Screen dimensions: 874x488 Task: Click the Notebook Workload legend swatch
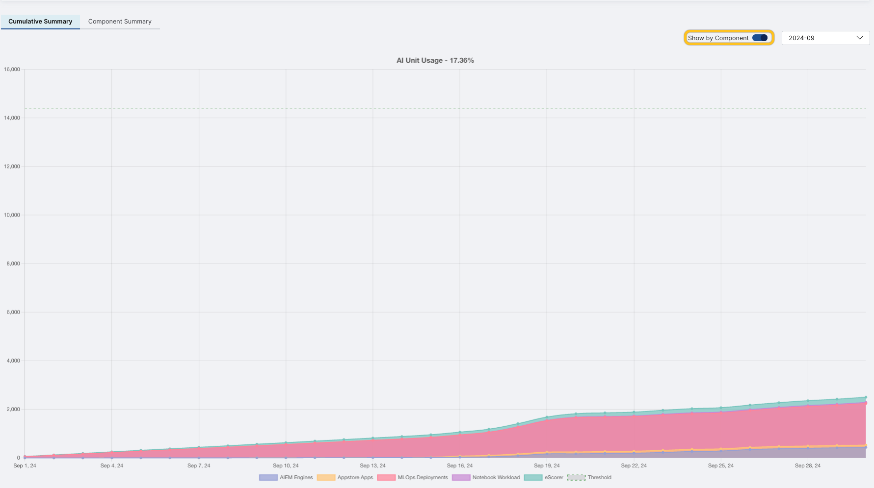click(460, 477)
